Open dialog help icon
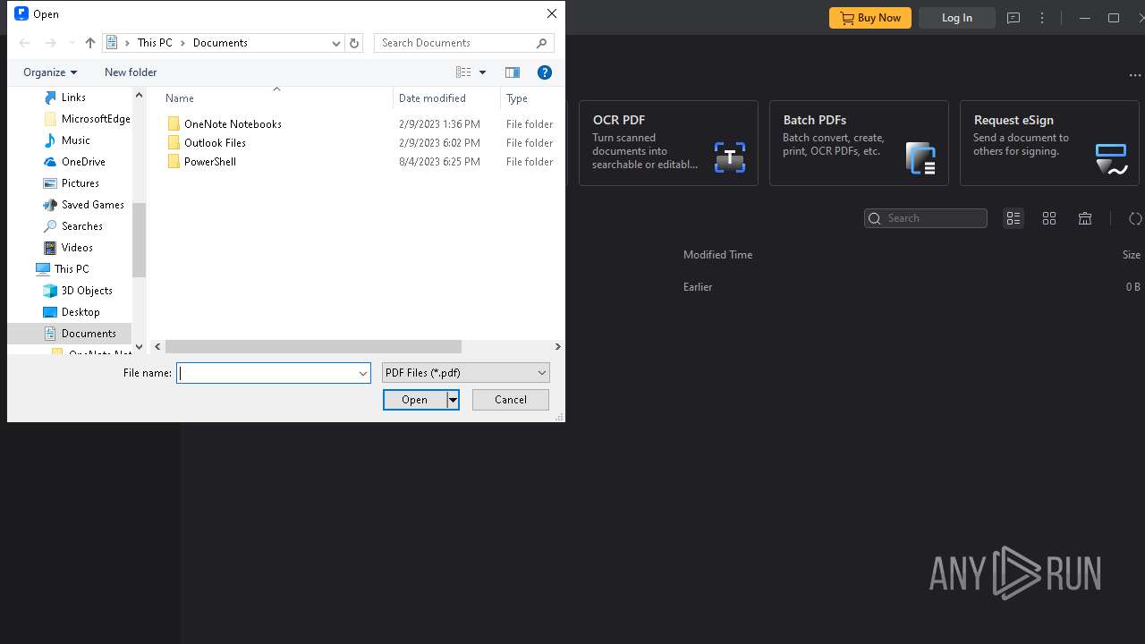 [545, 72]
